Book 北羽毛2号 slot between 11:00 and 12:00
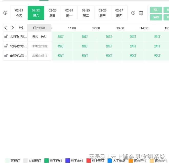Image resolution: width=169 pixels, height=163 pixels. pyautogui.click(x=85, y=46)
